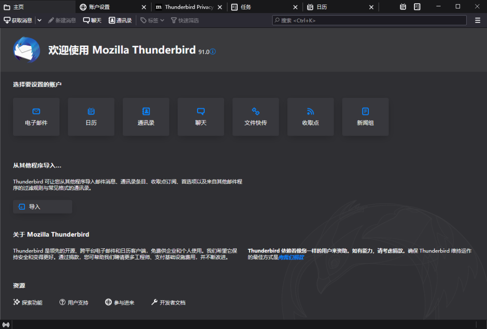Viewport: 487px width, 329px height.
Task: Click the 导入 button
Action: click(x=42, y=207)
